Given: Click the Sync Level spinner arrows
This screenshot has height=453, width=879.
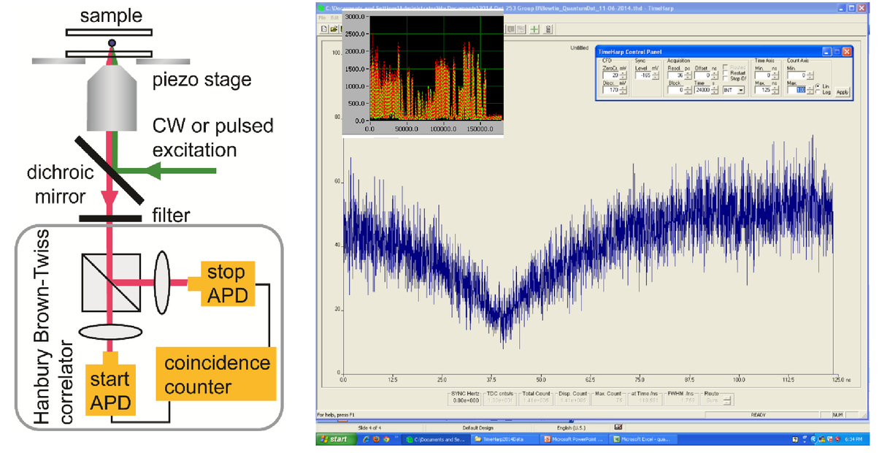Looking at the screenshot, I should pyautogui.click(x=655, y=75).
